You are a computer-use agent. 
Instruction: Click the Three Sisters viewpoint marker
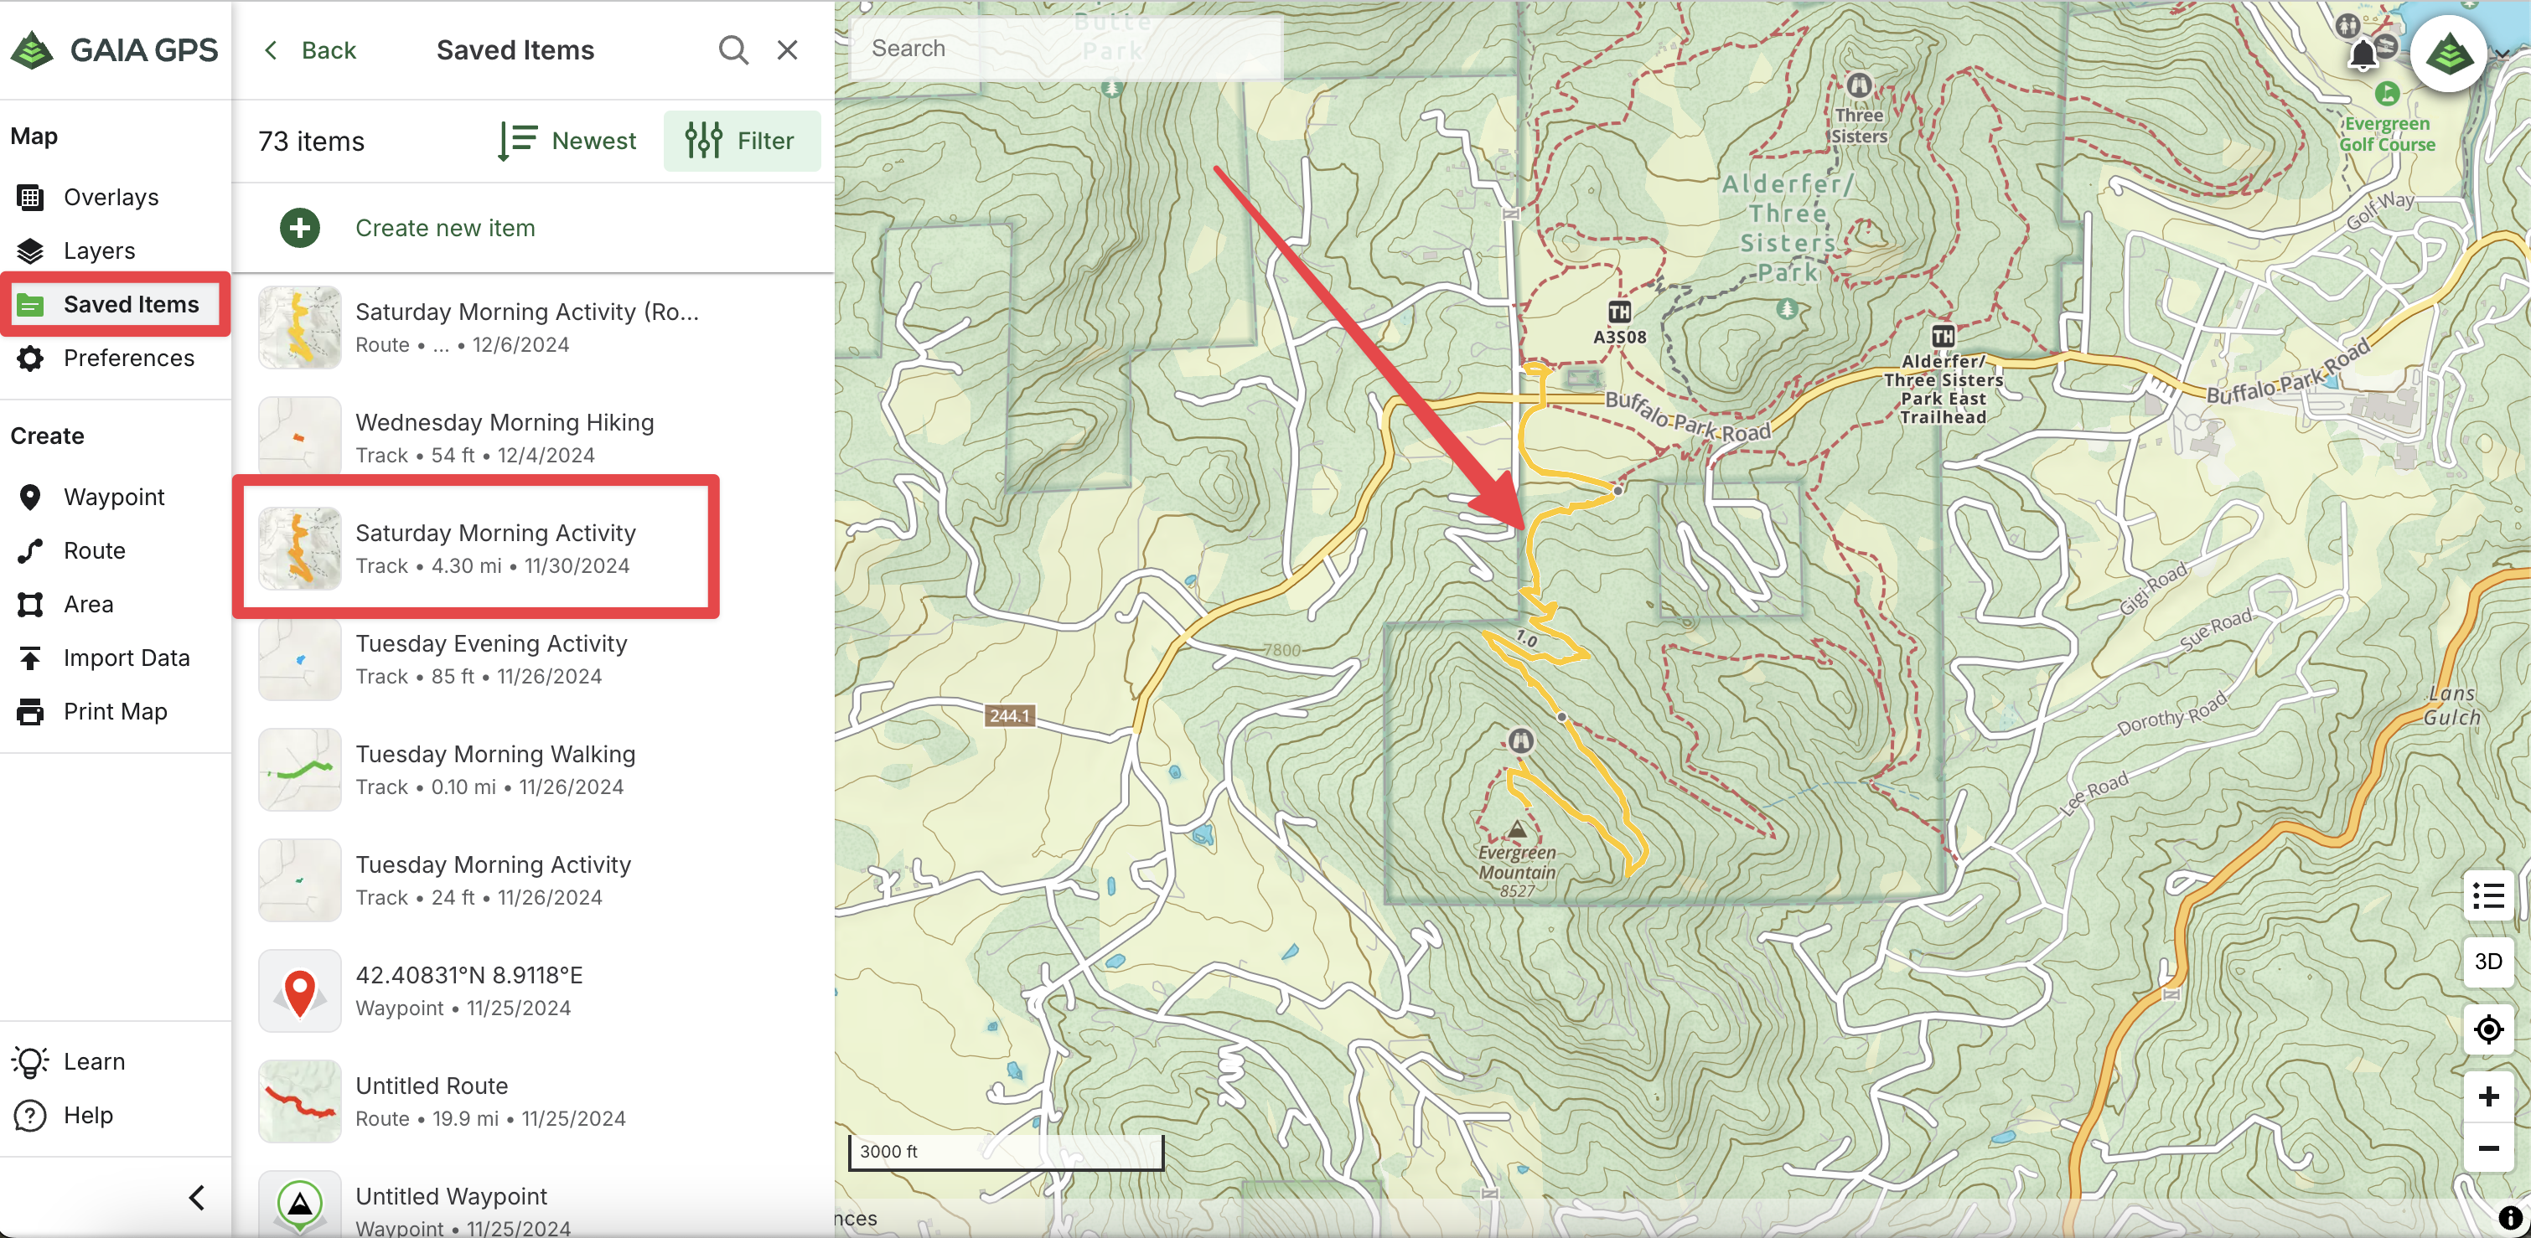tap(1858, 85)
